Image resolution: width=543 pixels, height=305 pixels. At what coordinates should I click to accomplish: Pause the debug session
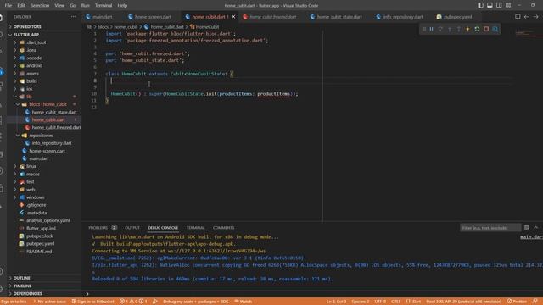[432, 30]
